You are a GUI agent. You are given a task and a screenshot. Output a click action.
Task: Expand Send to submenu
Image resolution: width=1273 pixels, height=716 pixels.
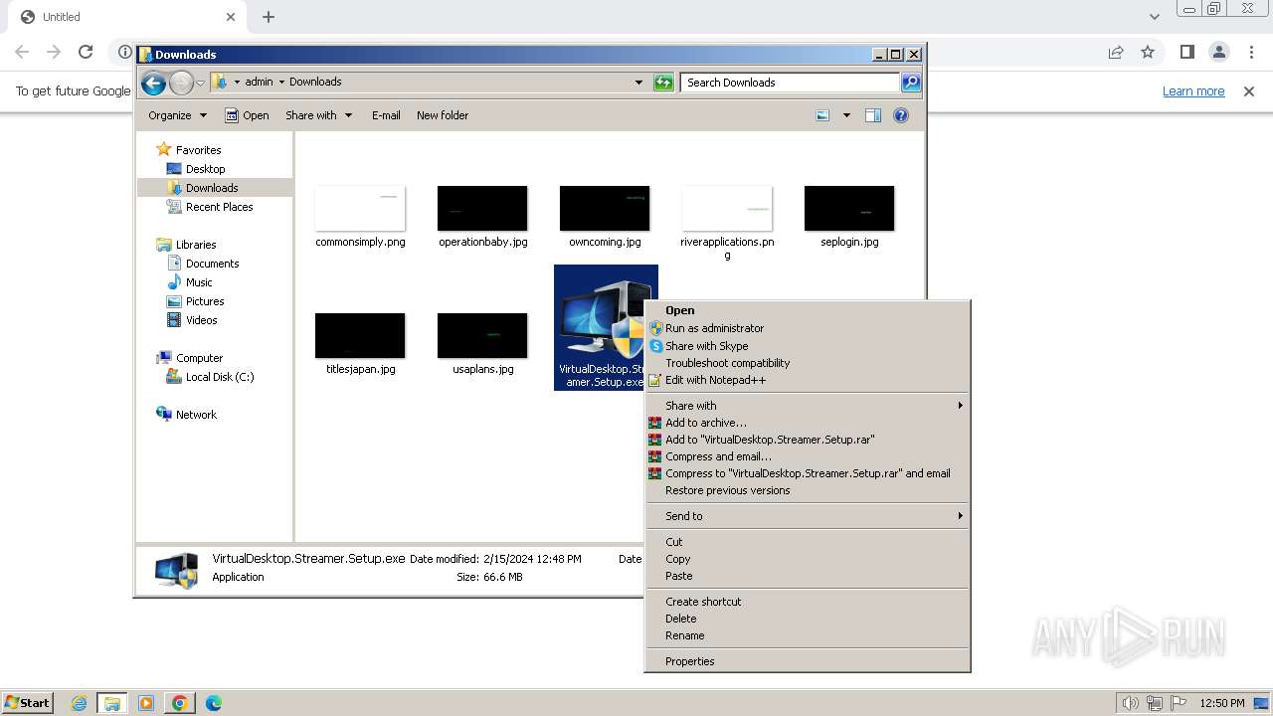(x=808, y=516)
